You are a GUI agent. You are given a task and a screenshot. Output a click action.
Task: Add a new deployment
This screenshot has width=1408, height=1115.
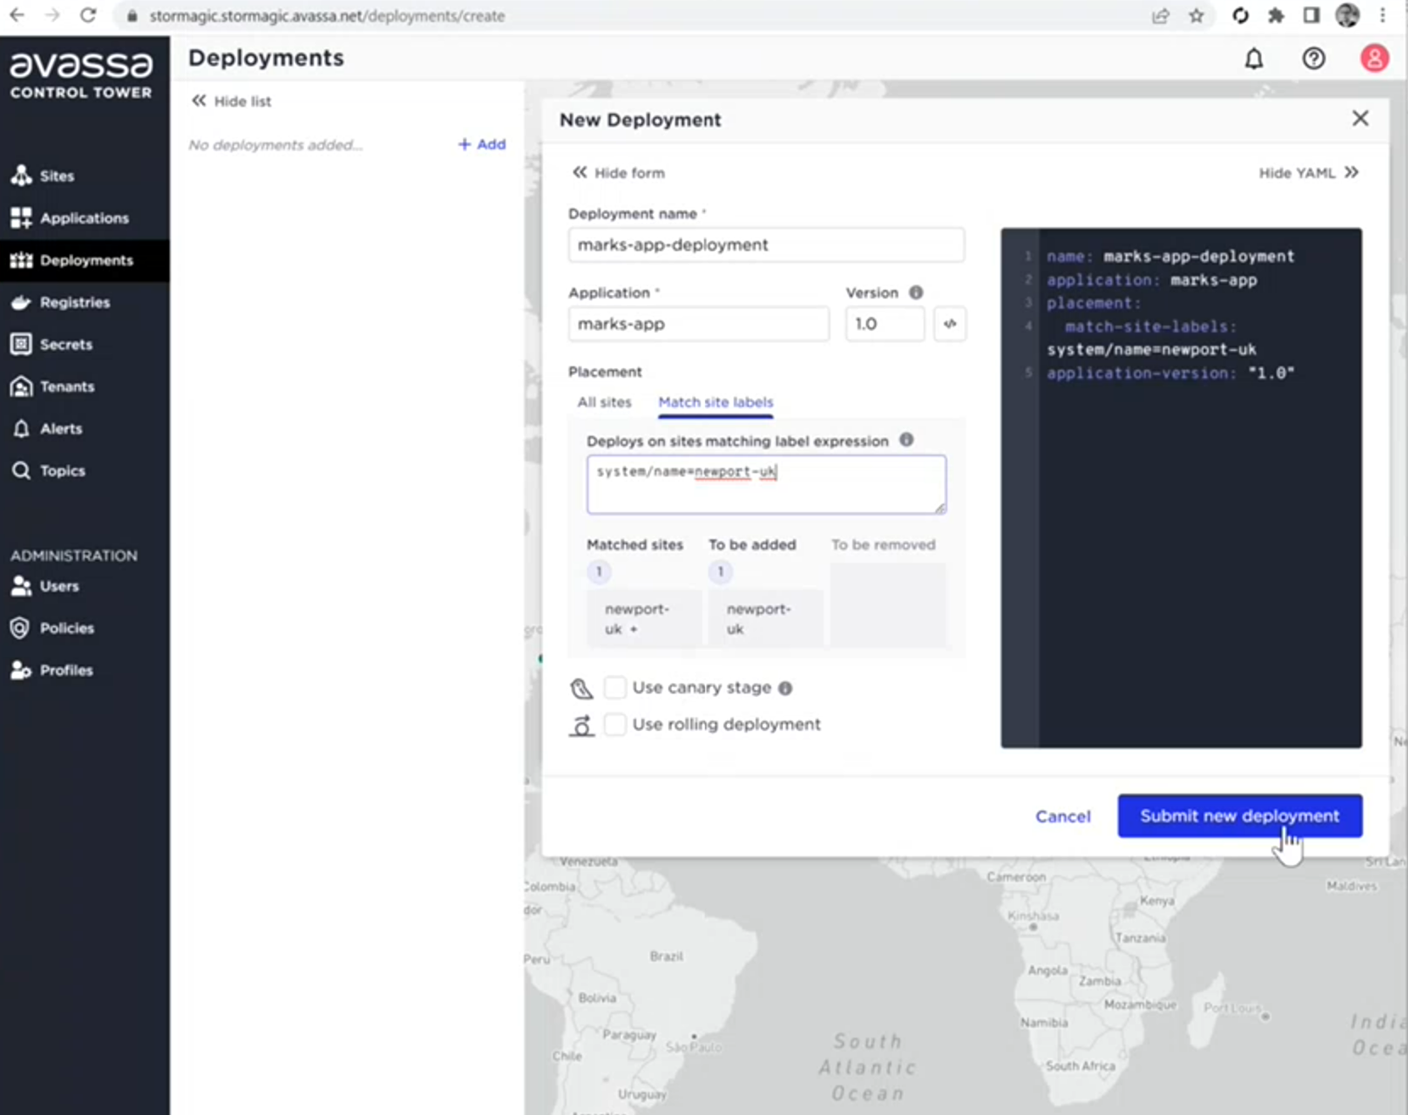(482, 144)
